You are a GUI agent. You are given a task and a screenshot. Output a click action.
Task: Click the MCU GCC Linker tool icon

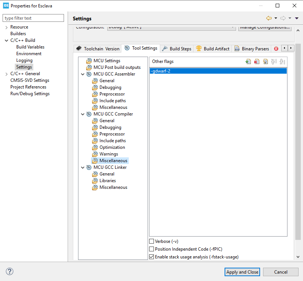point(89,167)
